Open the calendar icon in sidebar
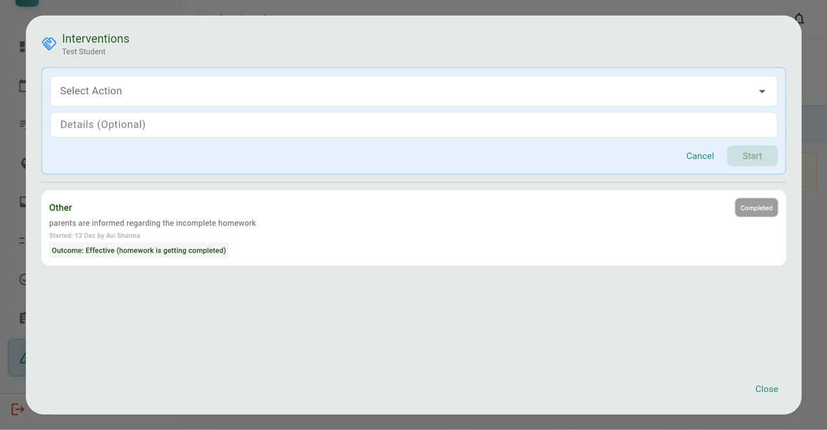827x430 pixels. pyautogui.click(x=23, y=86)
